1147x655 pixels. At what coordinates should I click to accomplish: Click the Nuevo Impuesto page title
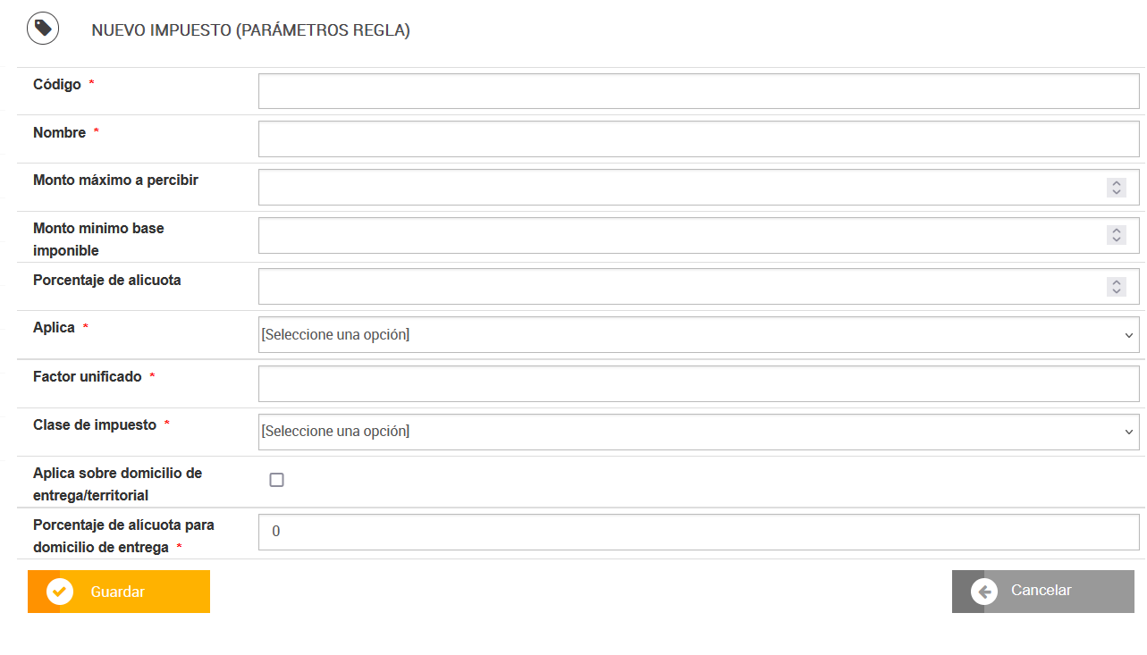[x=250, y=30]
